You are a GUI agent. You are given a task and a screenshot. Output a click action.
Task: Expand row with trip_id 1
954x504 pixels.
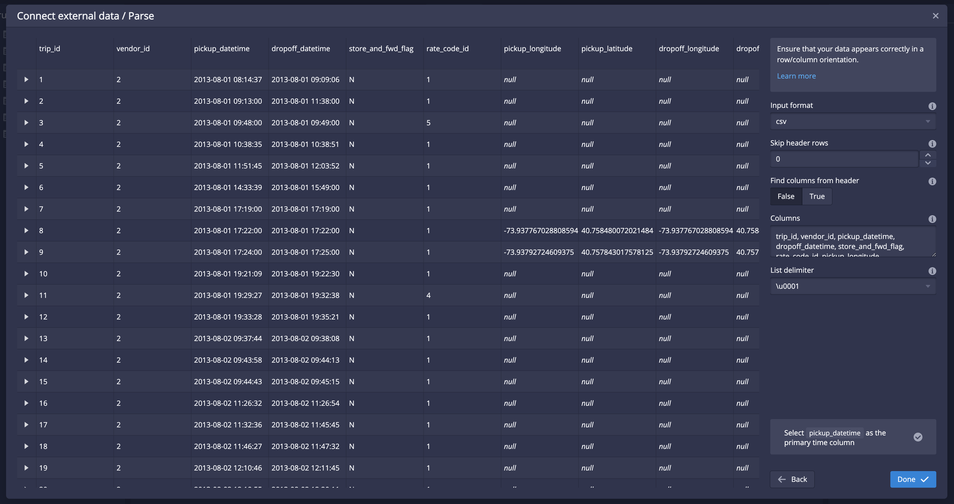click(x=26, y=80)
